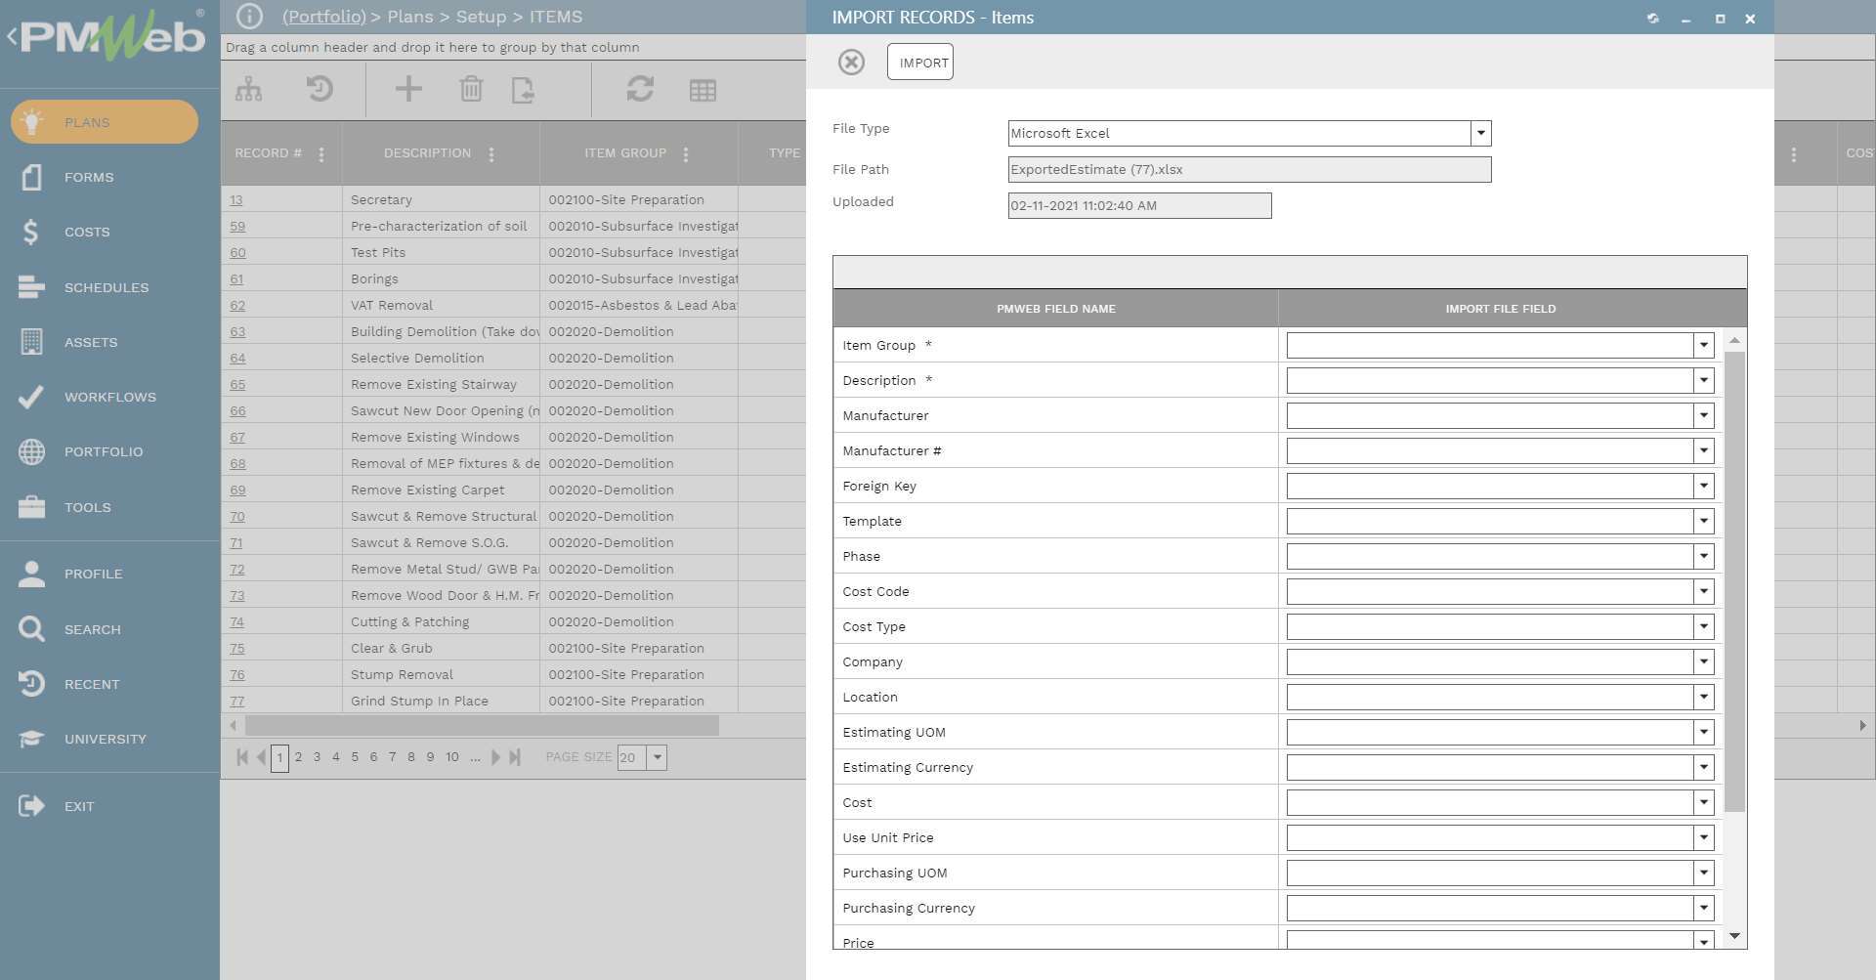This screenshot has height=980, width=1876.
Task: Click the IMPORT button
Action: click(x=919, y=62)
